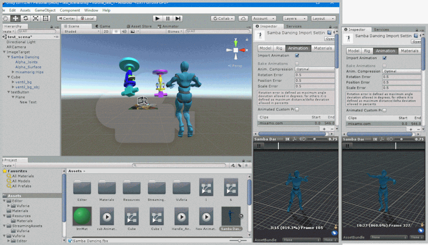Screen dimensions: 428x245
Task: Toggle 2D view mode in Scene
Action: (105, 31)
